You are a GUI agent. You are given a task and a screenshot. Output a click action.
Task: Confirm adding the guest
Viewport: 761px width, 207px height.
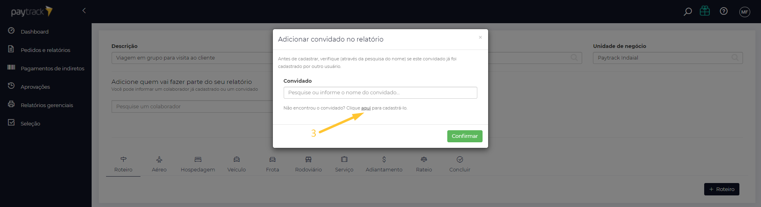[x=465, y=136]
